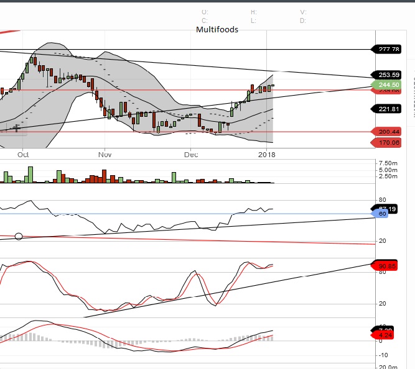Click the V: volume field
Viewport: 415px width, 369px height.
point(303,12)
